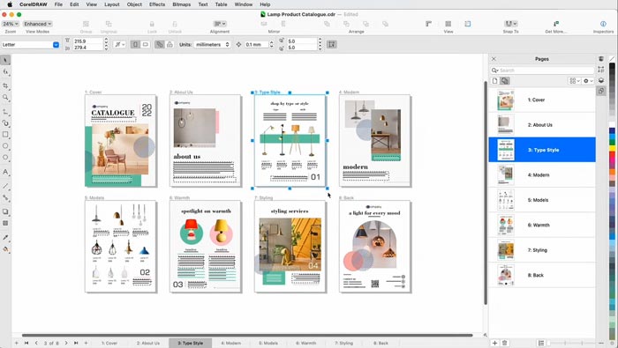Open the Enhanced view mode dropdown
618x348 pixels.
pos(37,24)
